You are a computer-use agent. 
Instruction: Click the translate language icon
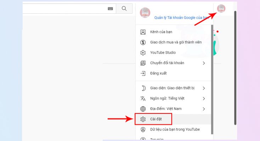[143, 99]
